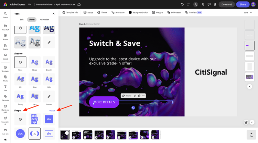This screenshot has width=258, height=143.
Task: Click Rewrite in floating toolbar
Action: tap(127, 96)
